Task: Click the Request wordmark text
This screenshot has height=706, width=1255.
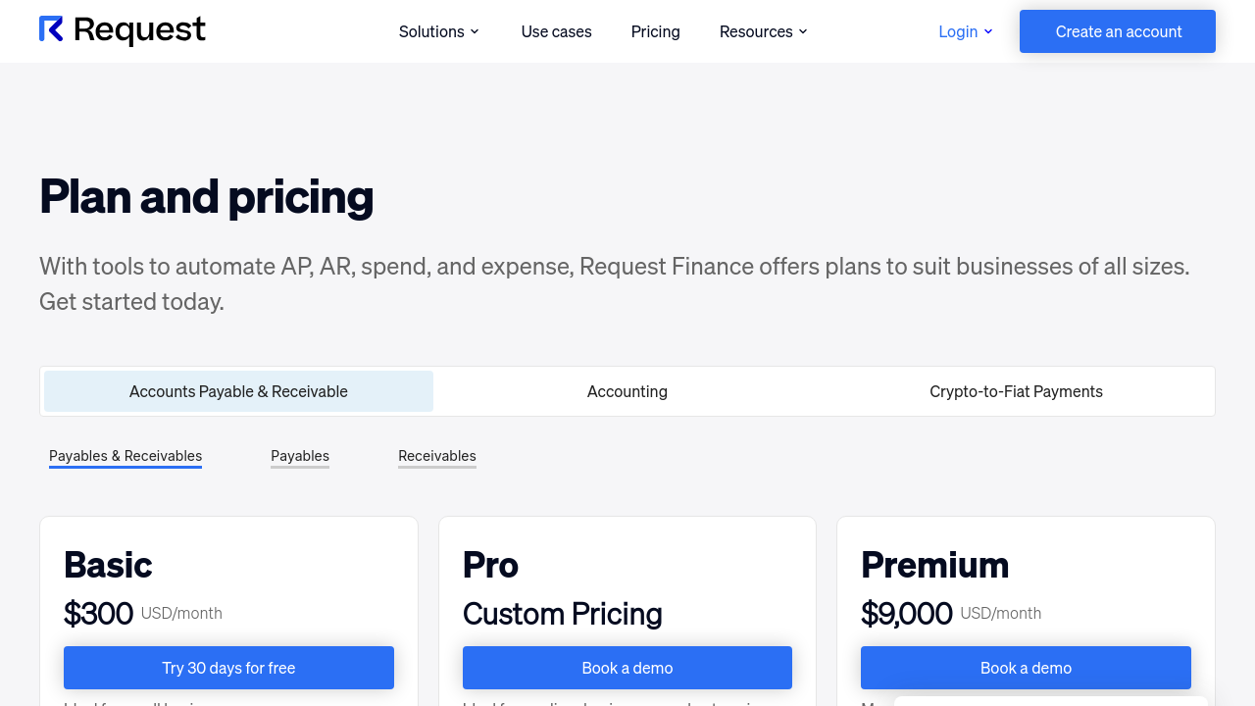Action: click(x=139, y=31)
